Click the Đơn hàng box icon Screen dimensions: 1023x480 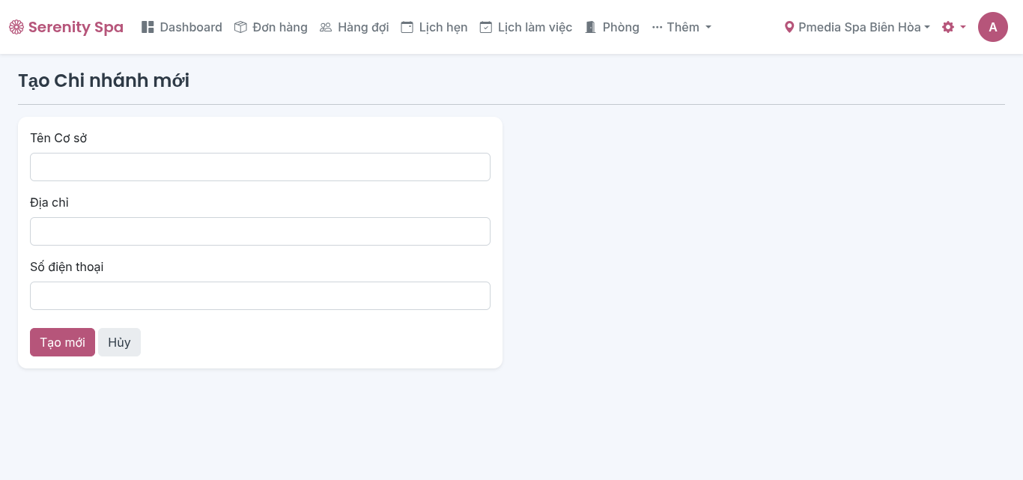coord(240,27)
